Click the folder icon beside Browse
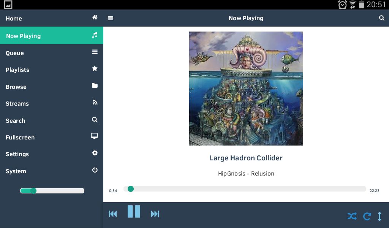The width and height of the screenshot is (389, 228). click(95, 85)
